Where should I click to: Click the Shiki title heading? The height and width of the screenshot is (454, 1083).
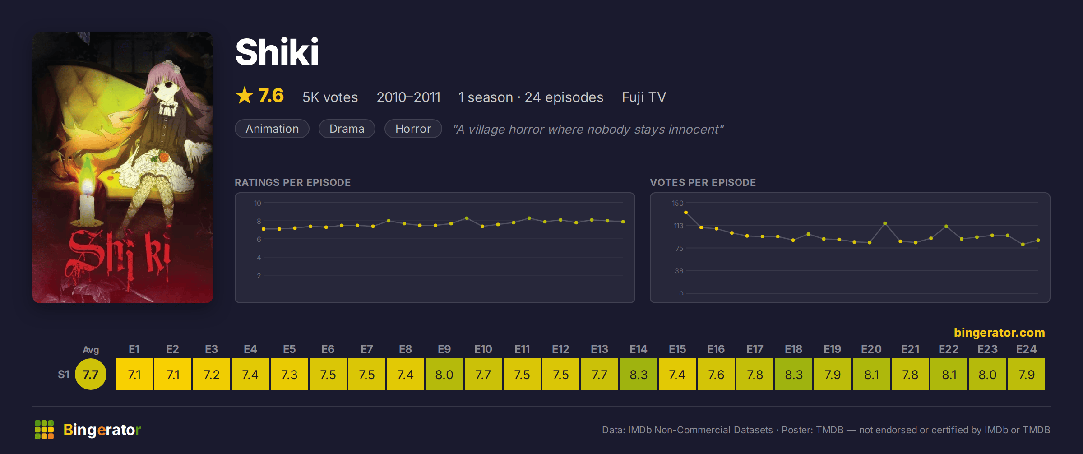point(277,52)
